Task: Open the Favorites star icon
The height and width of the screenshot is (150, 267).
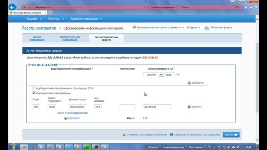Action: pos(251,7)
